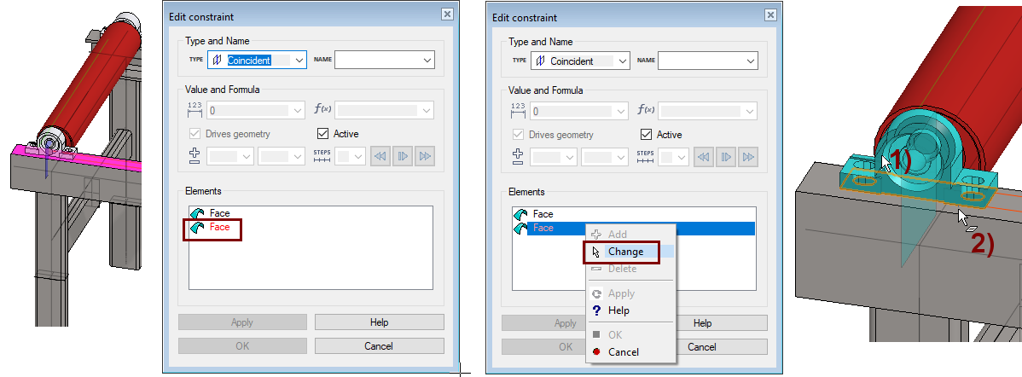Choose Change from the context menu
1022x377 pixels.
point(625,252)
